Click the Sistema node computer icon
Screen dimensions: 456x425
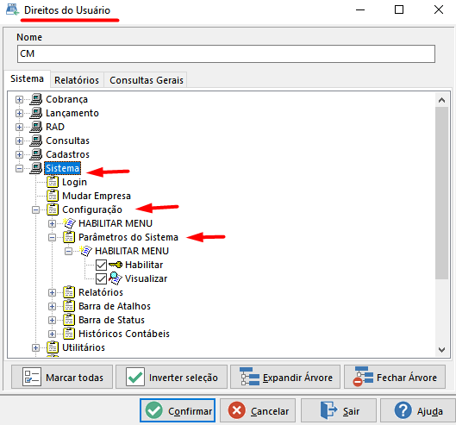point(36,168)
